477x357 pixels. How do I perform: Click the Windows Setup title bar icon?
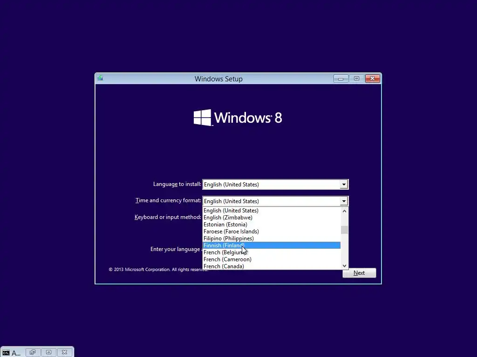coord(101,78)
